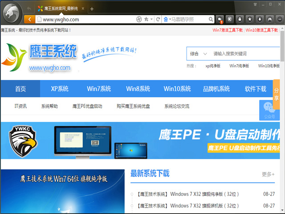This screenshot has height=214, width=285.
Task: Click the lock toolbar icon
Action: click(240, 19)
